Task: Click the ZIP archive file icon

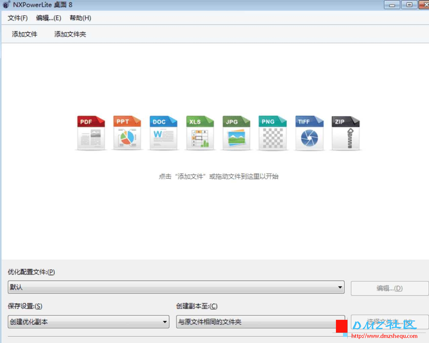Action: [x=345, y=133]
